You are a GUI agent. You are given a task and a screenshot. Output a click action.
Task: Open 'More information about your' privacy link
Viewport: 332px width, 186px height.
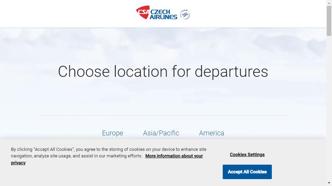(x=174, y=156)
